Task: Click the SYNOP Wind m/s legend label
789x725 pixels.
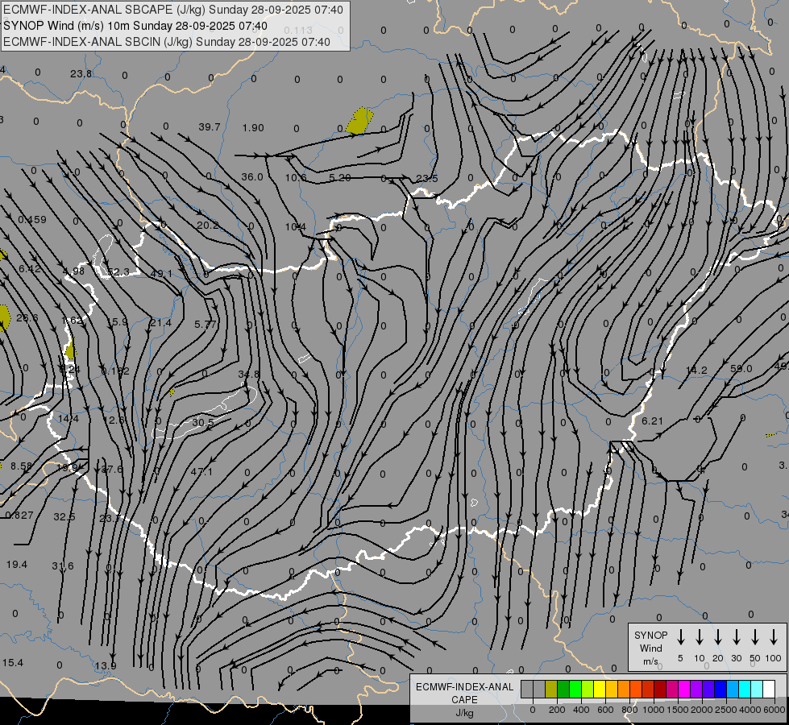Action: coord(651,648)
